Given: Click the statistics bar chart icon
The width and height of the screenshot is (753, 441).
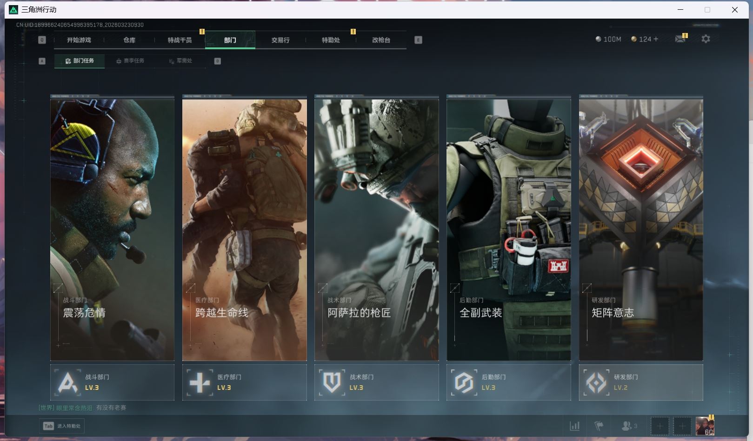Looking at the screenshot, I should click(x=575, y=426).
